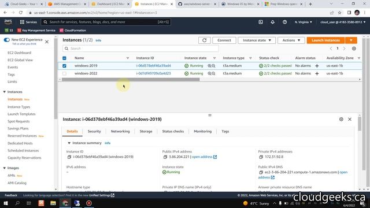Copy the instance ID in summary
Viewport: 370px width, 208px height.
[x=69, y=157]
